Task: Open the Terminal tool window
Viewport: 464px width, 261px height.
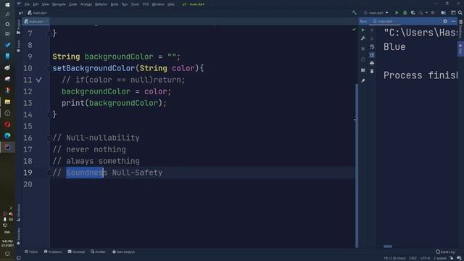Action: 76,252
